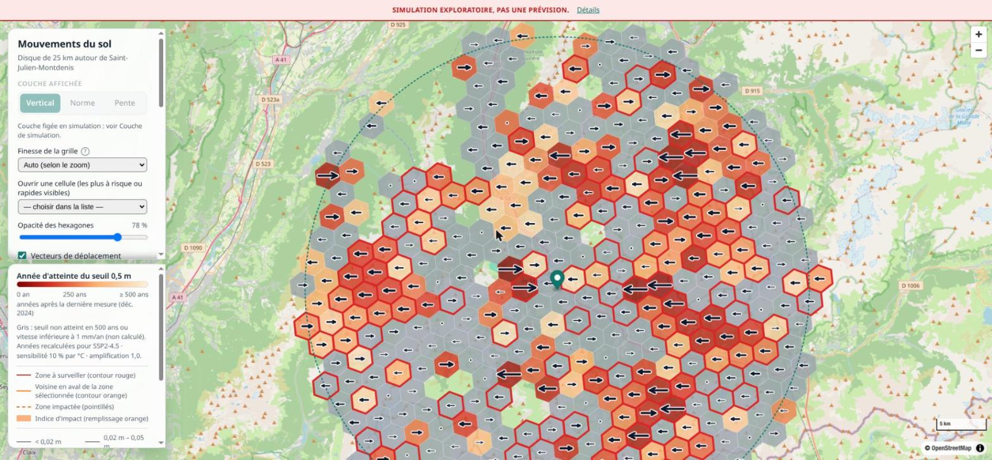Open the OpenStreetMap attribution link
This screenshot has height=460, width=992.
pyautogui.click(x=951, y=448)
